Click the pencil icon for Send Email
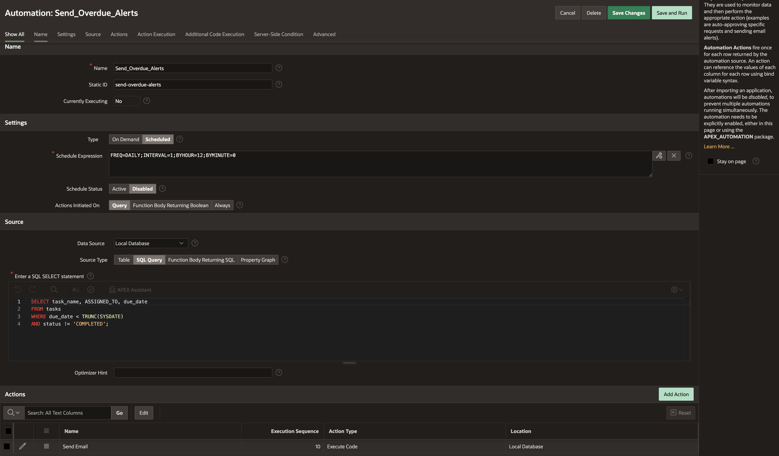Viewport: 779px width, 456px height. 22,446
